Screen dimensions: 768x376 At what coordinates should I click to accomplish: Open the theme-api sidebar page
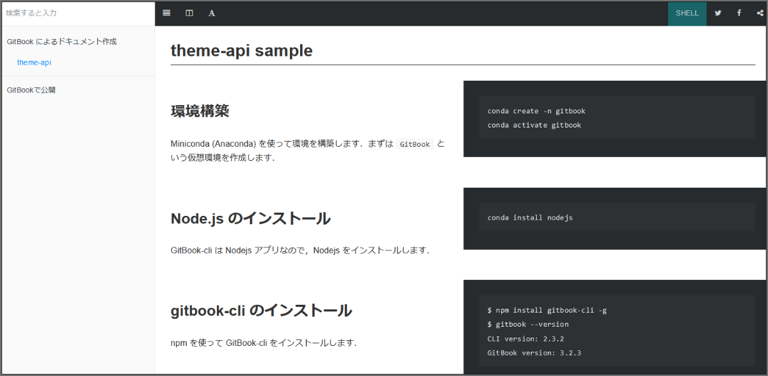pos(34,63)
